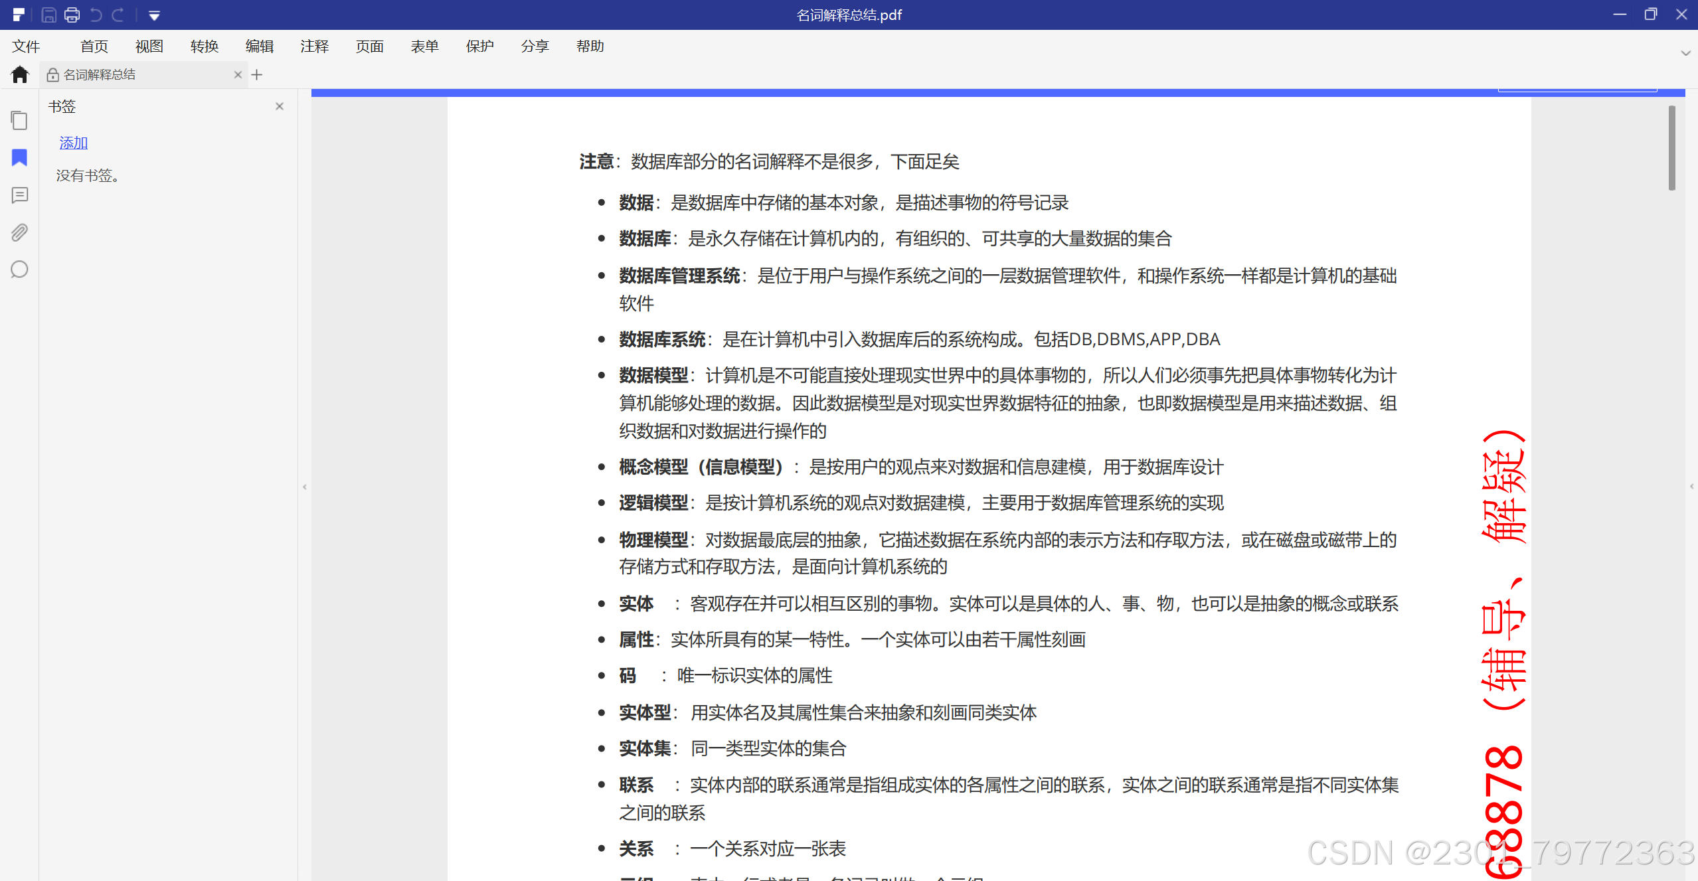The image size is (1698, 881).
Task: Open the page thumbnails sidebar panel
Action: pyautogui.click(x=19, y=120)
